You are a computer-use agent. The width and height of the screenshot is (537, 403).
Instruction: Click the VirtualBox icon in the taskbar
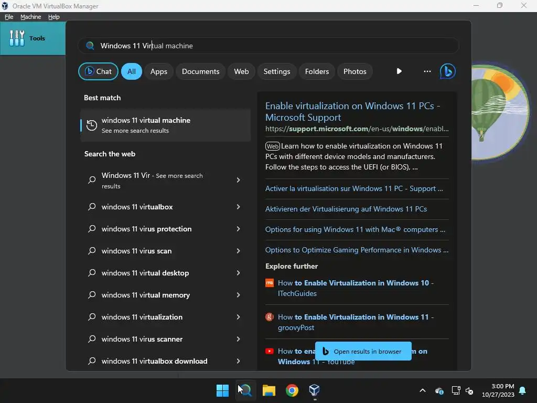315,390
